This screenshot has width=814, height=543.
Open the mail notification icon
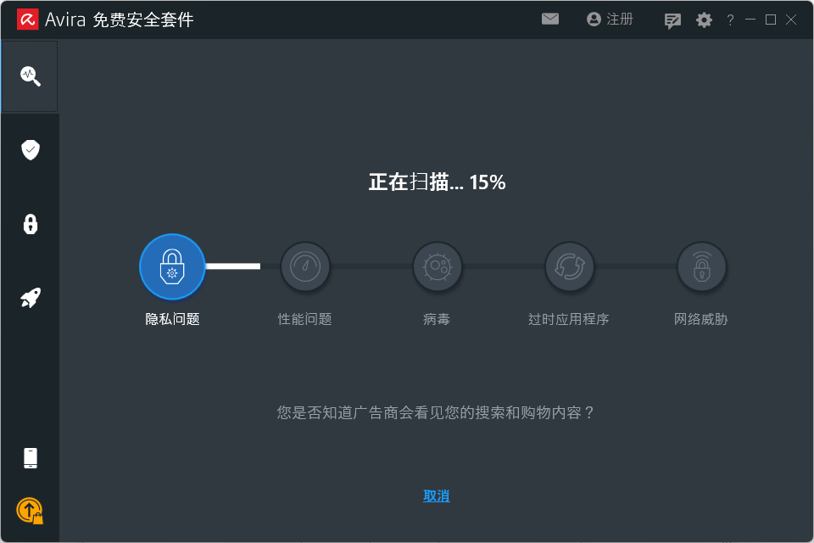[x=550, y=19]
